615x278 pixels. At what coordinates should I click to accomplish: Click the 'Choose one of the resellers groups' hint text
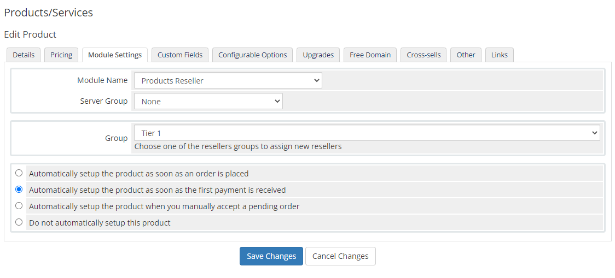pyautogui.click(x=238, y=147)
